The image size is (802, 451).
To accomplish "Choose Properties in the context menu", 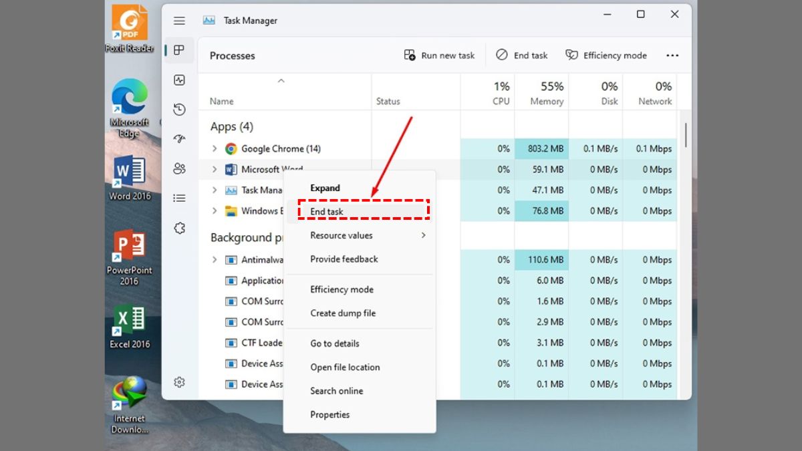I will 360,415.
